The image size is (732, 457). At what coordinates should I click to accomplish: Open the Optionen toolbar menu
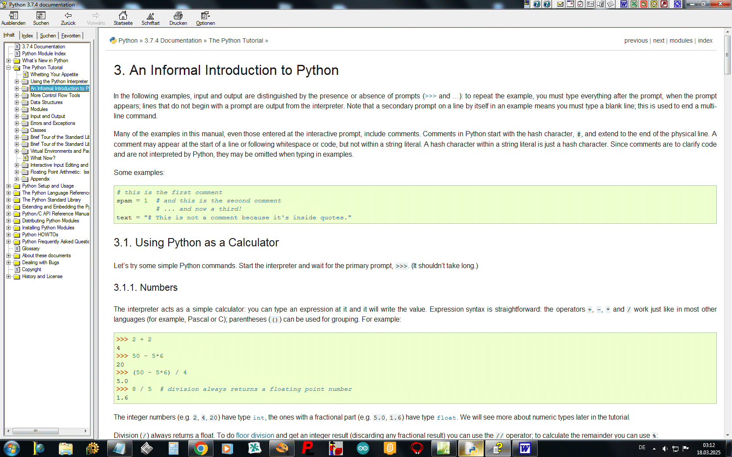click(x=205, y=19)
